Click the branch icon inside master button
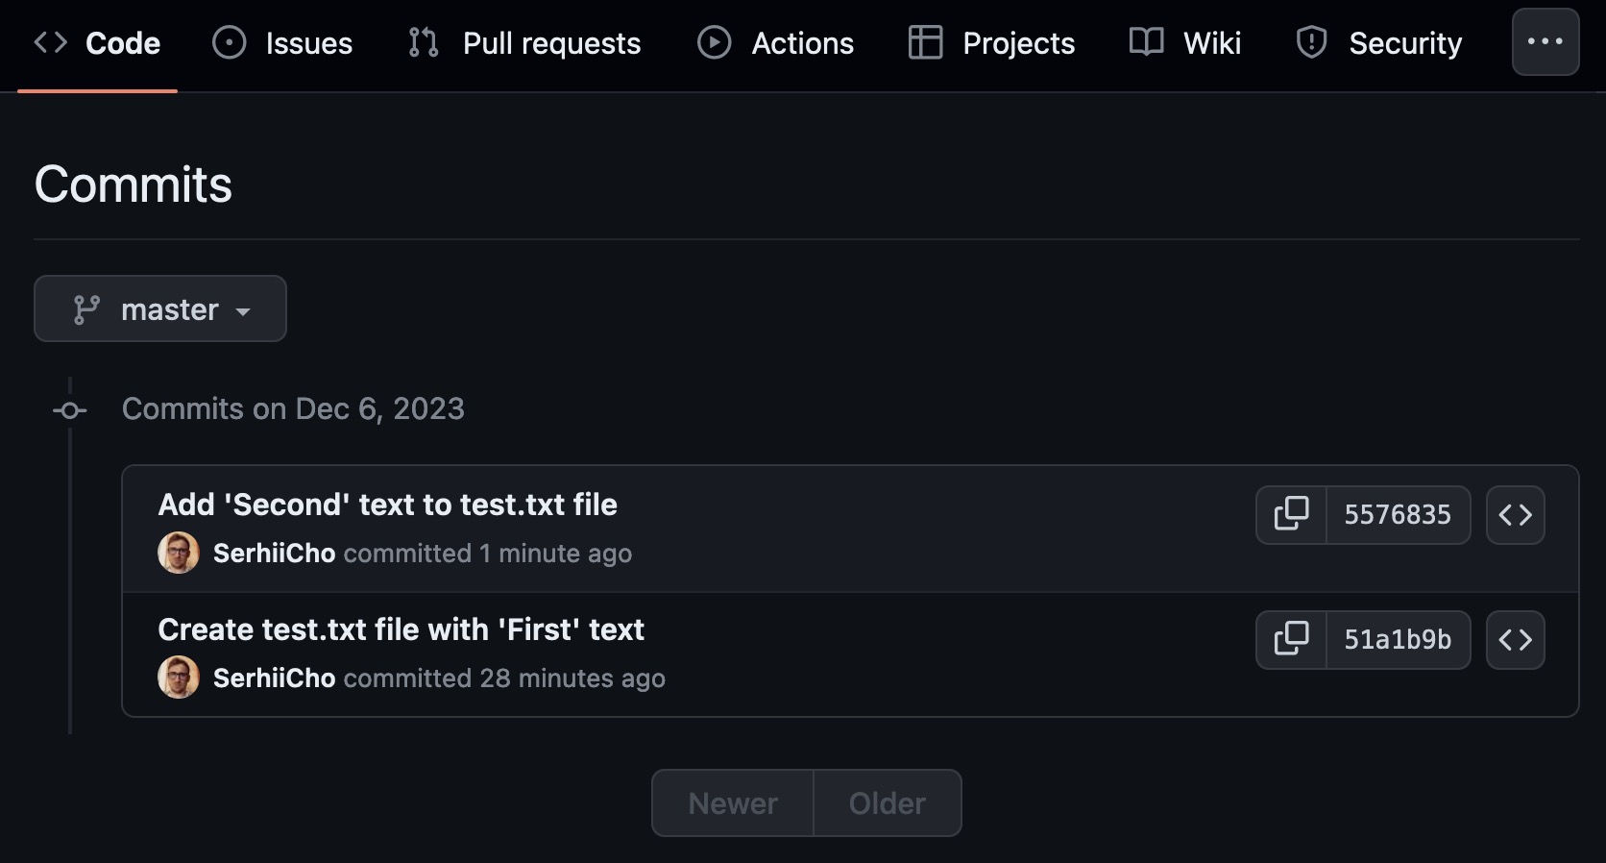 click(x=86, y=308)
